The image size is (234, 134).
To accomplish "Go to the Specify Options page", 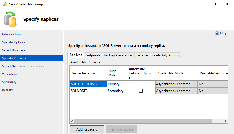I will coord(14,42).
